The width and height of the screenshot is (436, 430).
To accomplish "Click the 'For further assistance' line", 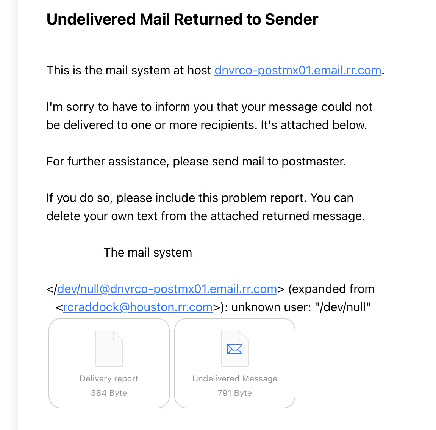I will tap(196, 161).
